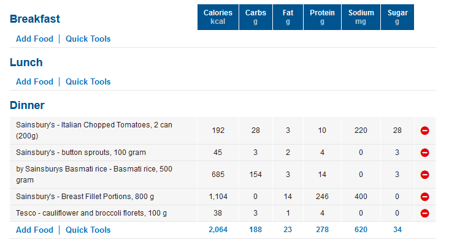Open Breast Fillet Portions food entry
Screen dimensions: 449x245
click(x=85, y=197)
